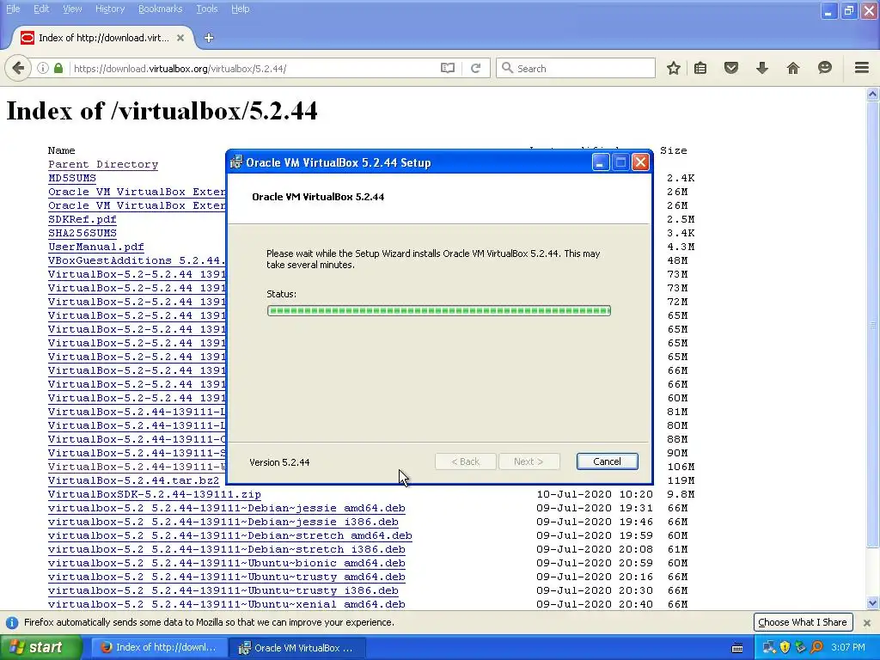880x660 pixels.
Task: Download Ubuntu trusty i386.deb package
Action: coord(223,590)
